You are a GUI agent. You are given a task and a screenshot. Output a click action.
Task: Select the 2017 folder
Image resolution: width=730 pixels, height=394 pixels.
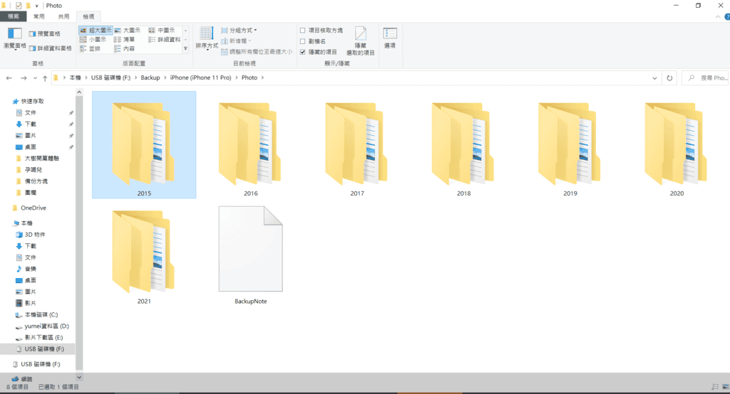coord(356,144)
